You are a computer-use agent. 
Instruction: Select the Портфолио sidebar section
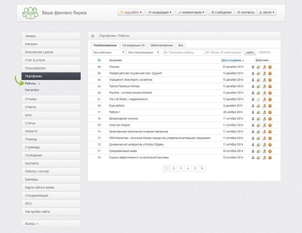pyautogui.click(x=51, y=76)
